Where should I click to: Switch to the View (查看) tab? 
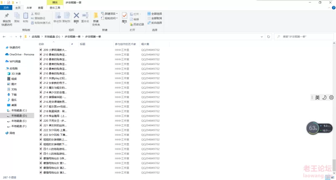click(x=40, y=8)
